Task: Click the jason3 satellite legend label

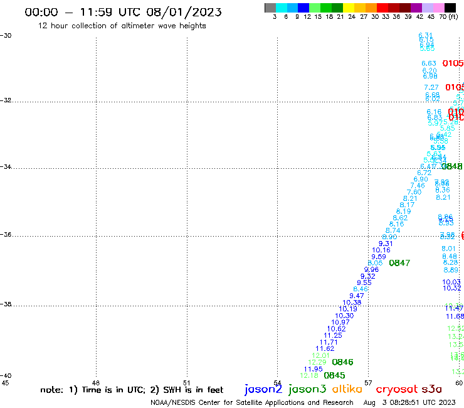Action: pyautogui.click(x=307, y=389)
